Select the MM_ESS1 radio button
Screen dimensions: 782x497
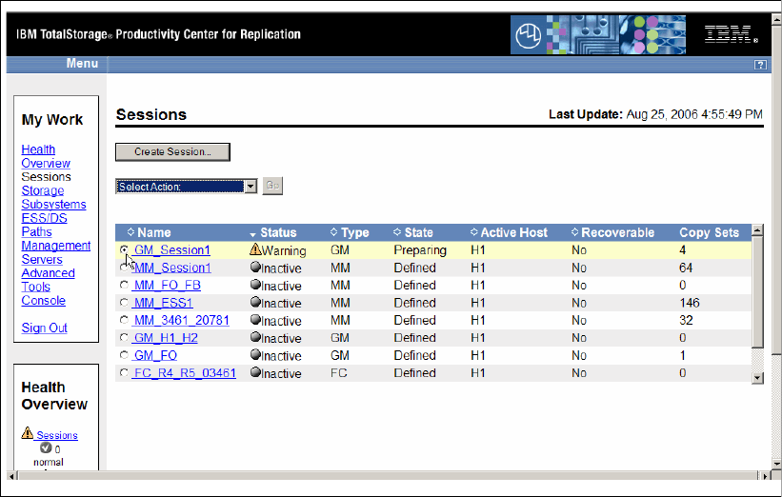click(124, 303)
